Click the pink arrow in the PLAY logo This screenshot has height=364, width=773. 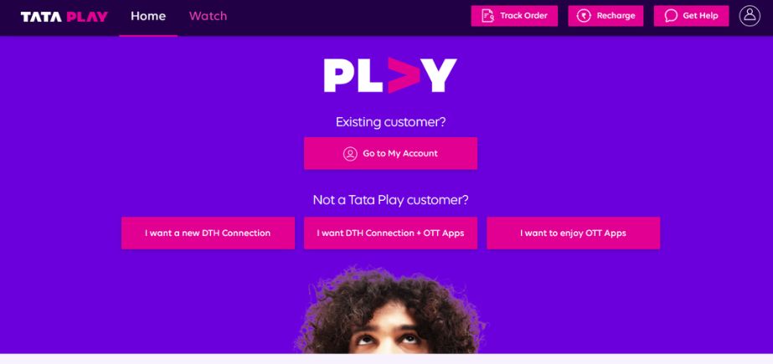point(404,75)
